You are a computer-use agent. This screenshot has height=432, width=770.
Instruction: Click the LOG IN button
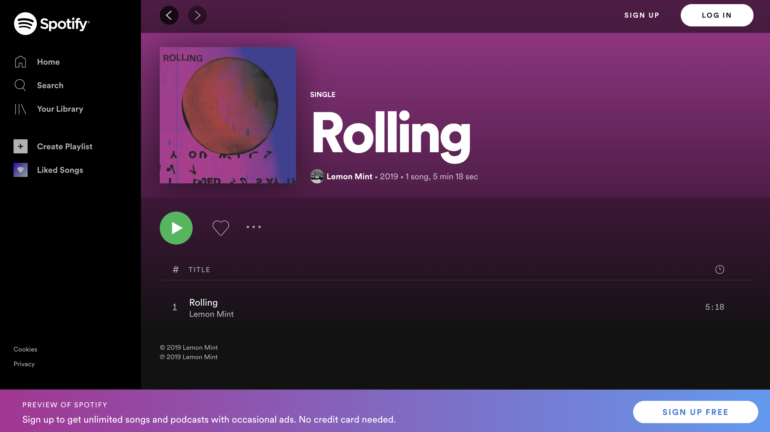717,15
